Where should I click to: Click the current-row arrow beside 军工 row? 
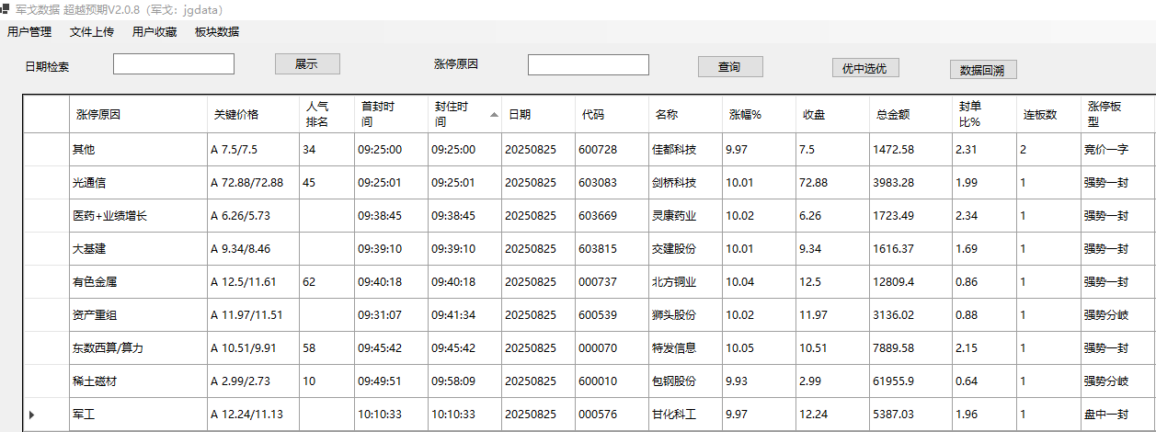32,415
